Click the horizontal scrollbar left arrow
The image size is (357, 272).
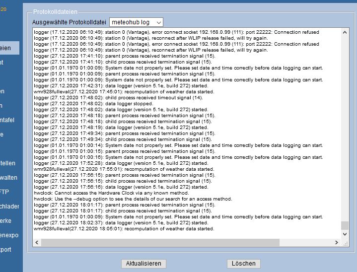click(x=37, y=242)
